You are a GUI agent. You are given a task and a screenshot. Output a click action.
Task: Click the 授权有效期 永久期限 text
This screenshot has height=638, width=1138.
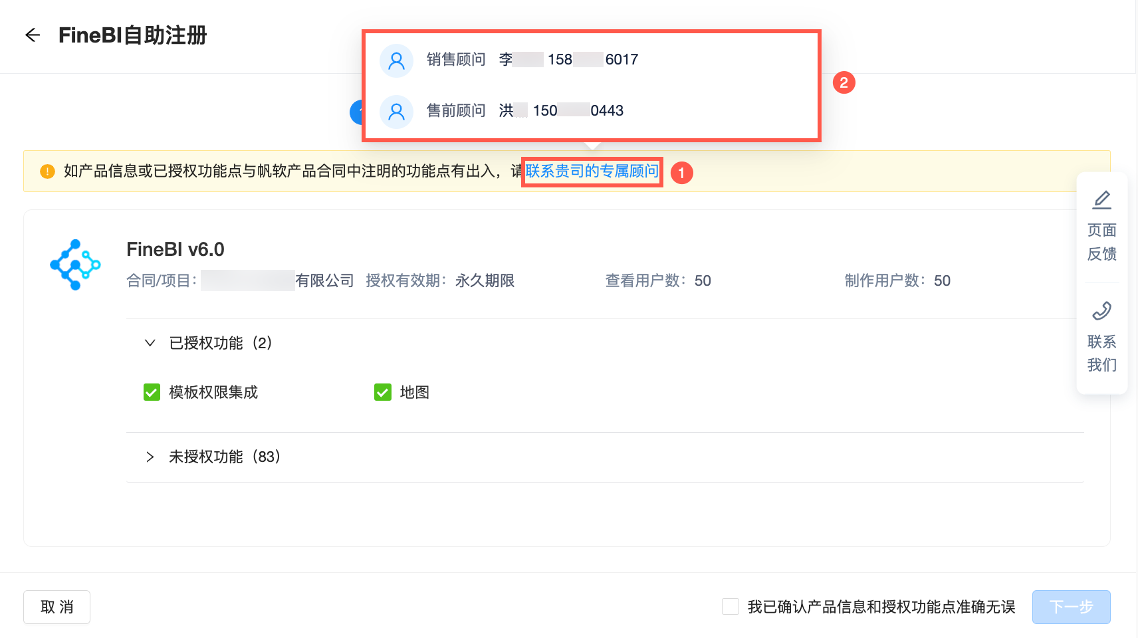coord(440,281)
